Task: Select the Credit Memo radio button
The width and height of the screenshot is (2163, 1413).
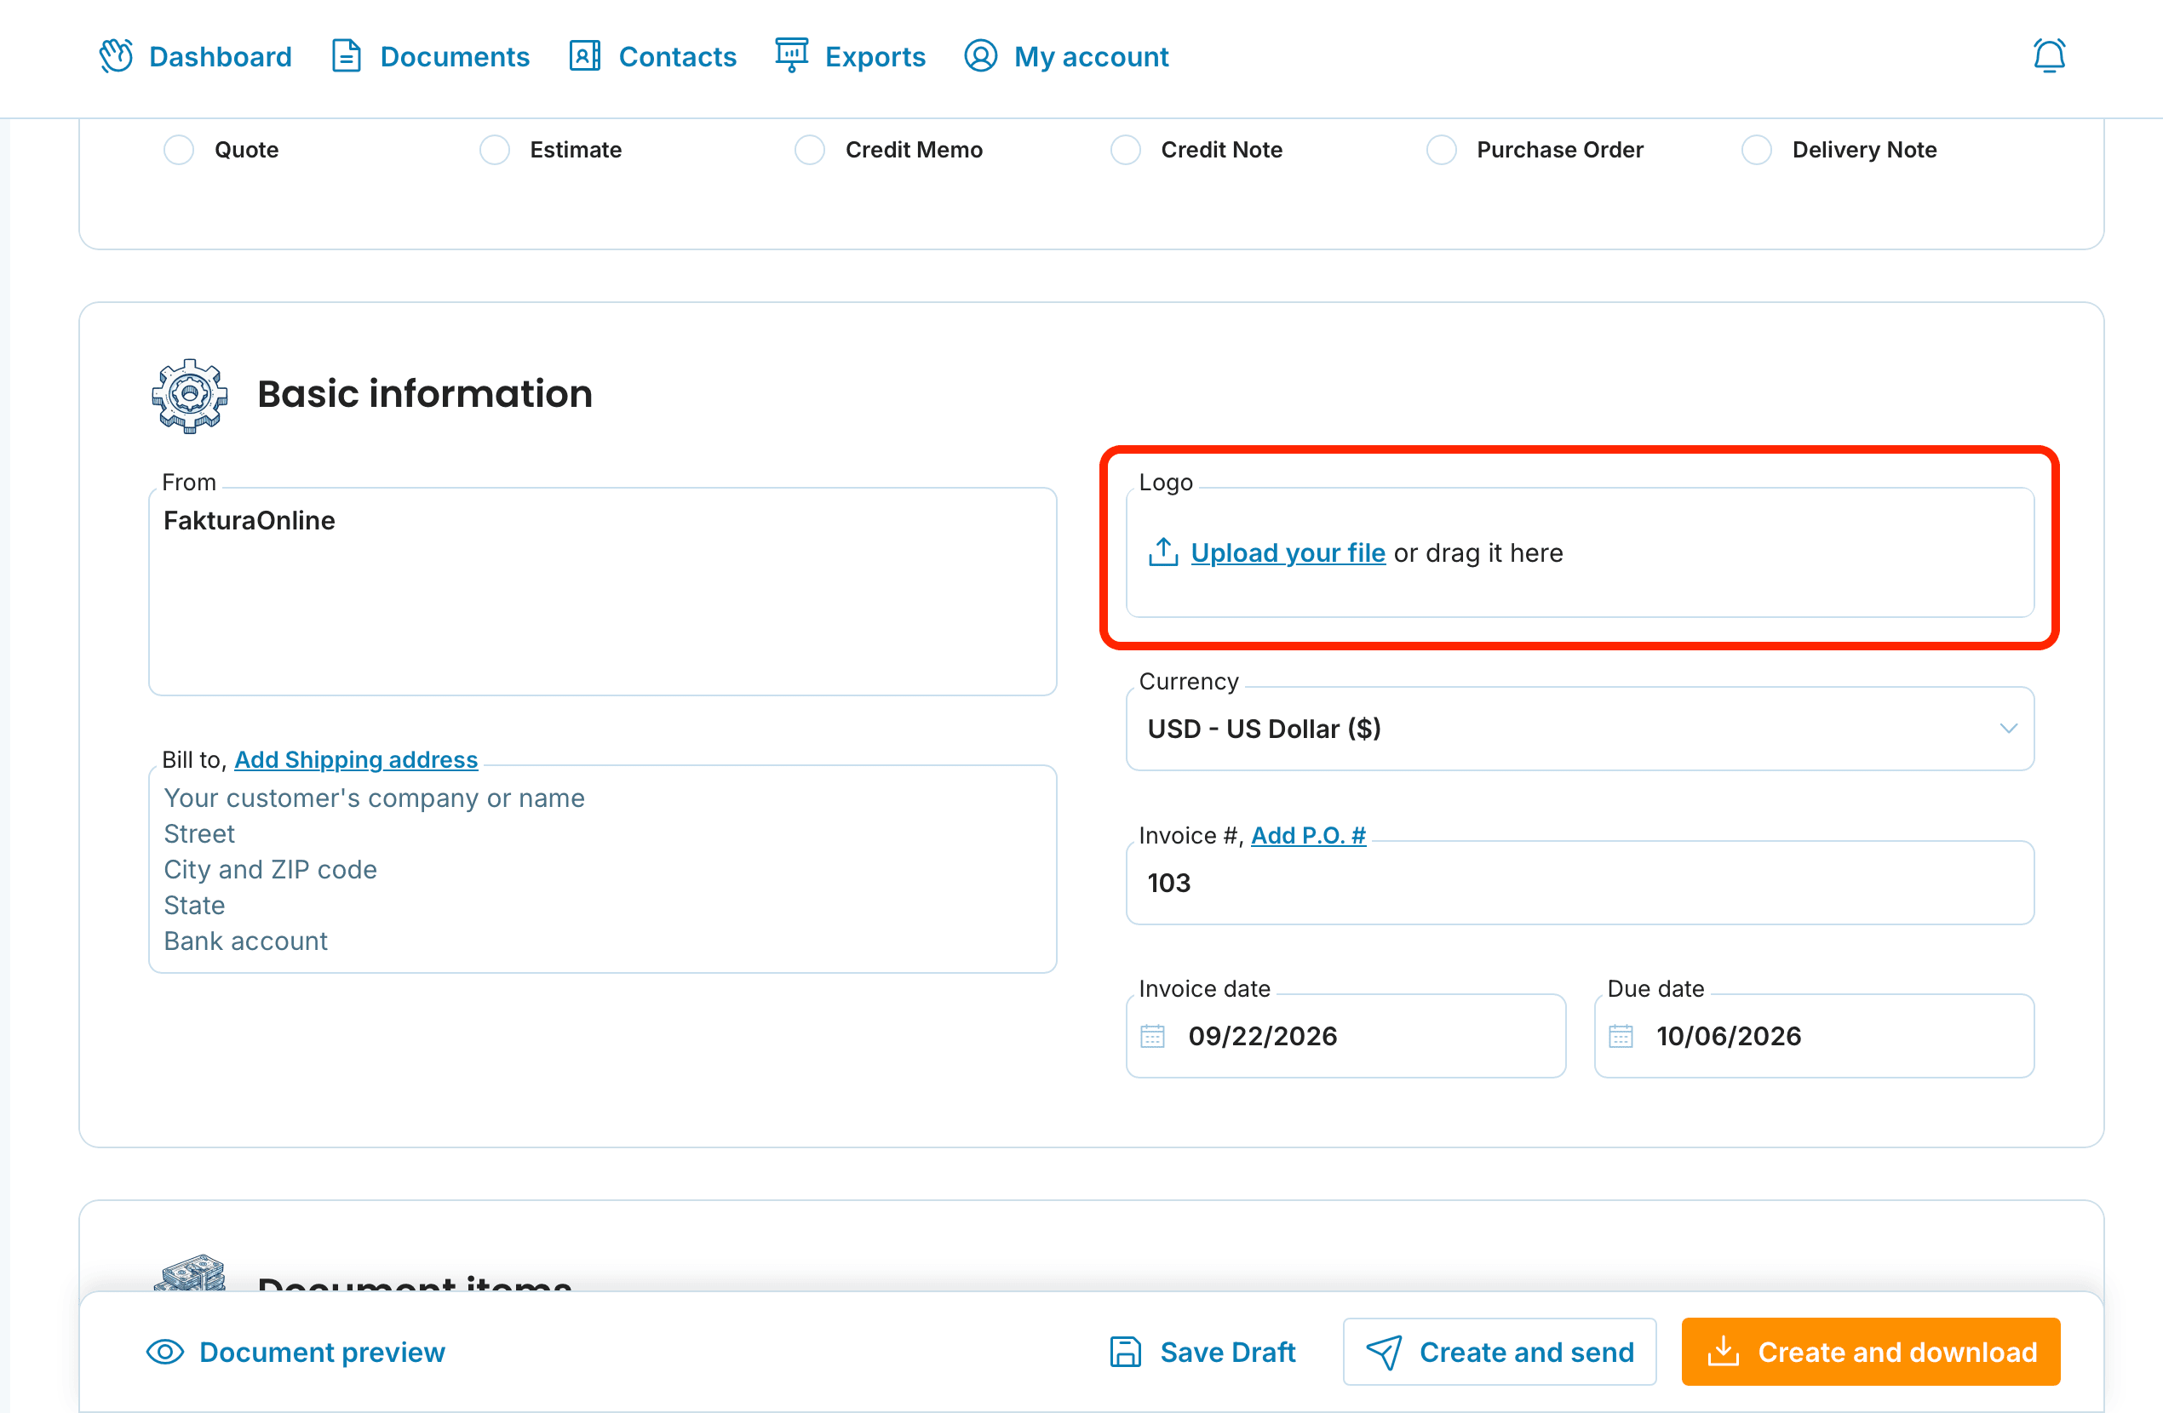Action: click(x=810, y=150)
